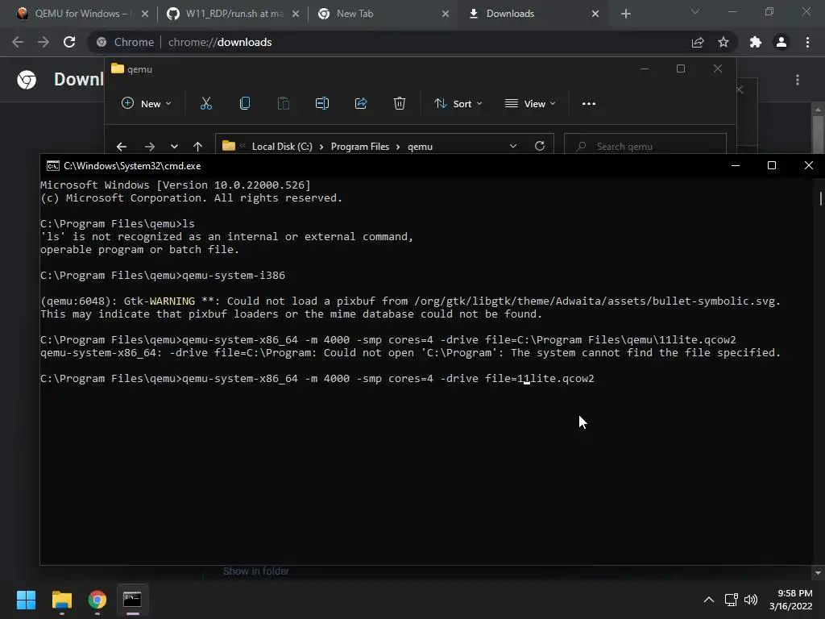This screenshot has height=619, width=825.
Task: Show hidden system tray icons
Action: click(709, 600)
